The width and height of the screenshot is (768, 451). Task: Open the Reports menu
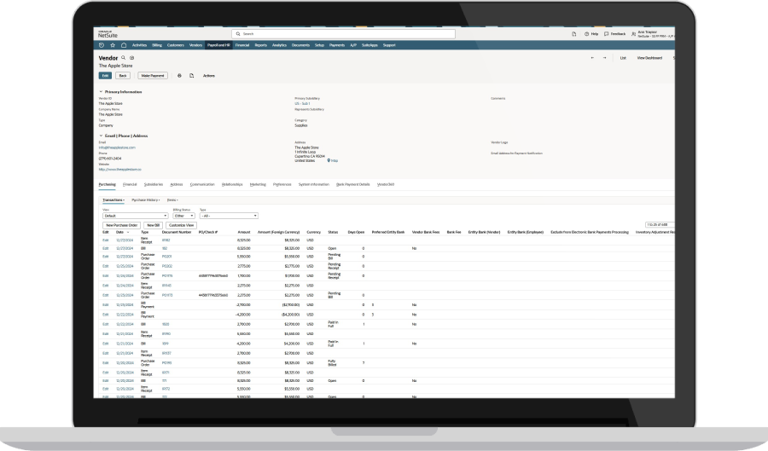[260, 45]
